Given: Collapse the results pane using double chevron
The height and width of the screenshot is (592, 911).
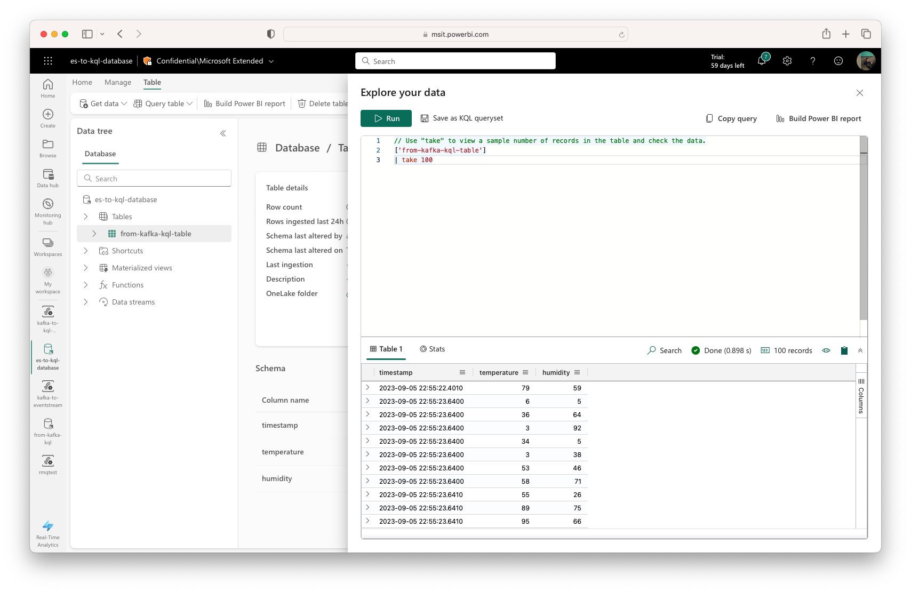Looking at the screenshot, I should (860, 350).
